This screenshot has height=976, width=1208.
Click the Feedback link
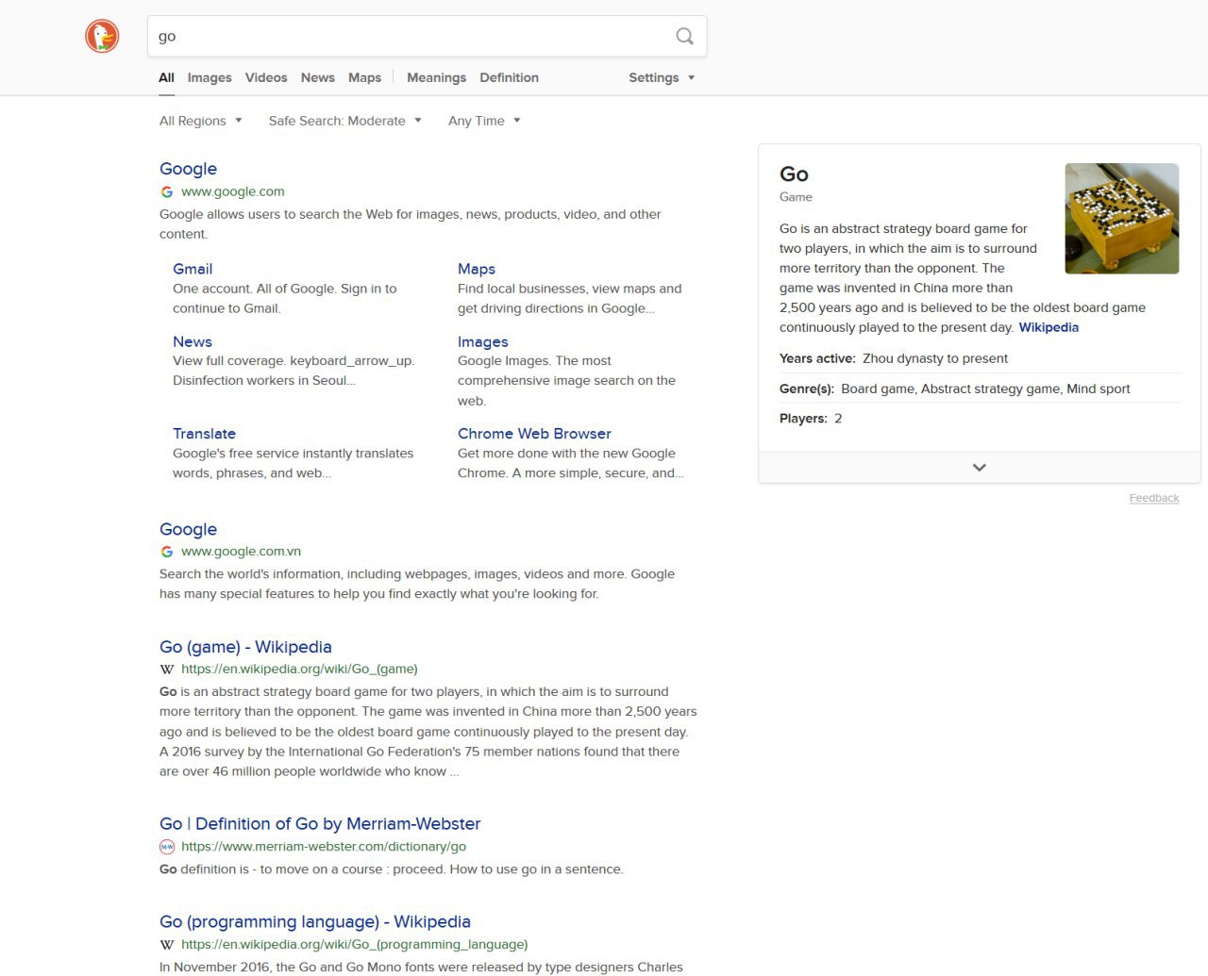[1154, 498]
